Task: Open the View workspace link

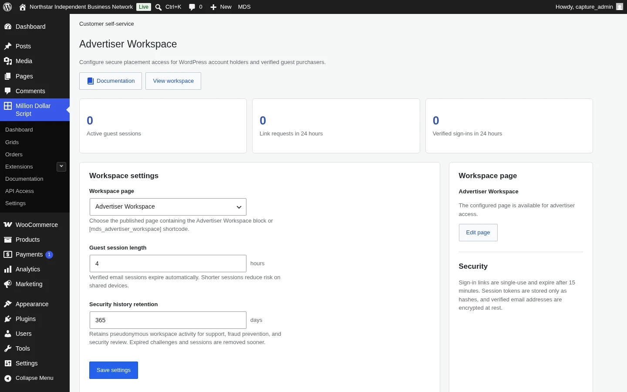Action: 173,81
